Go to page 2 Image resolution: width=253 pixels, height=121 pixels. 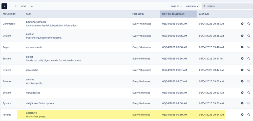pos(10,6)
